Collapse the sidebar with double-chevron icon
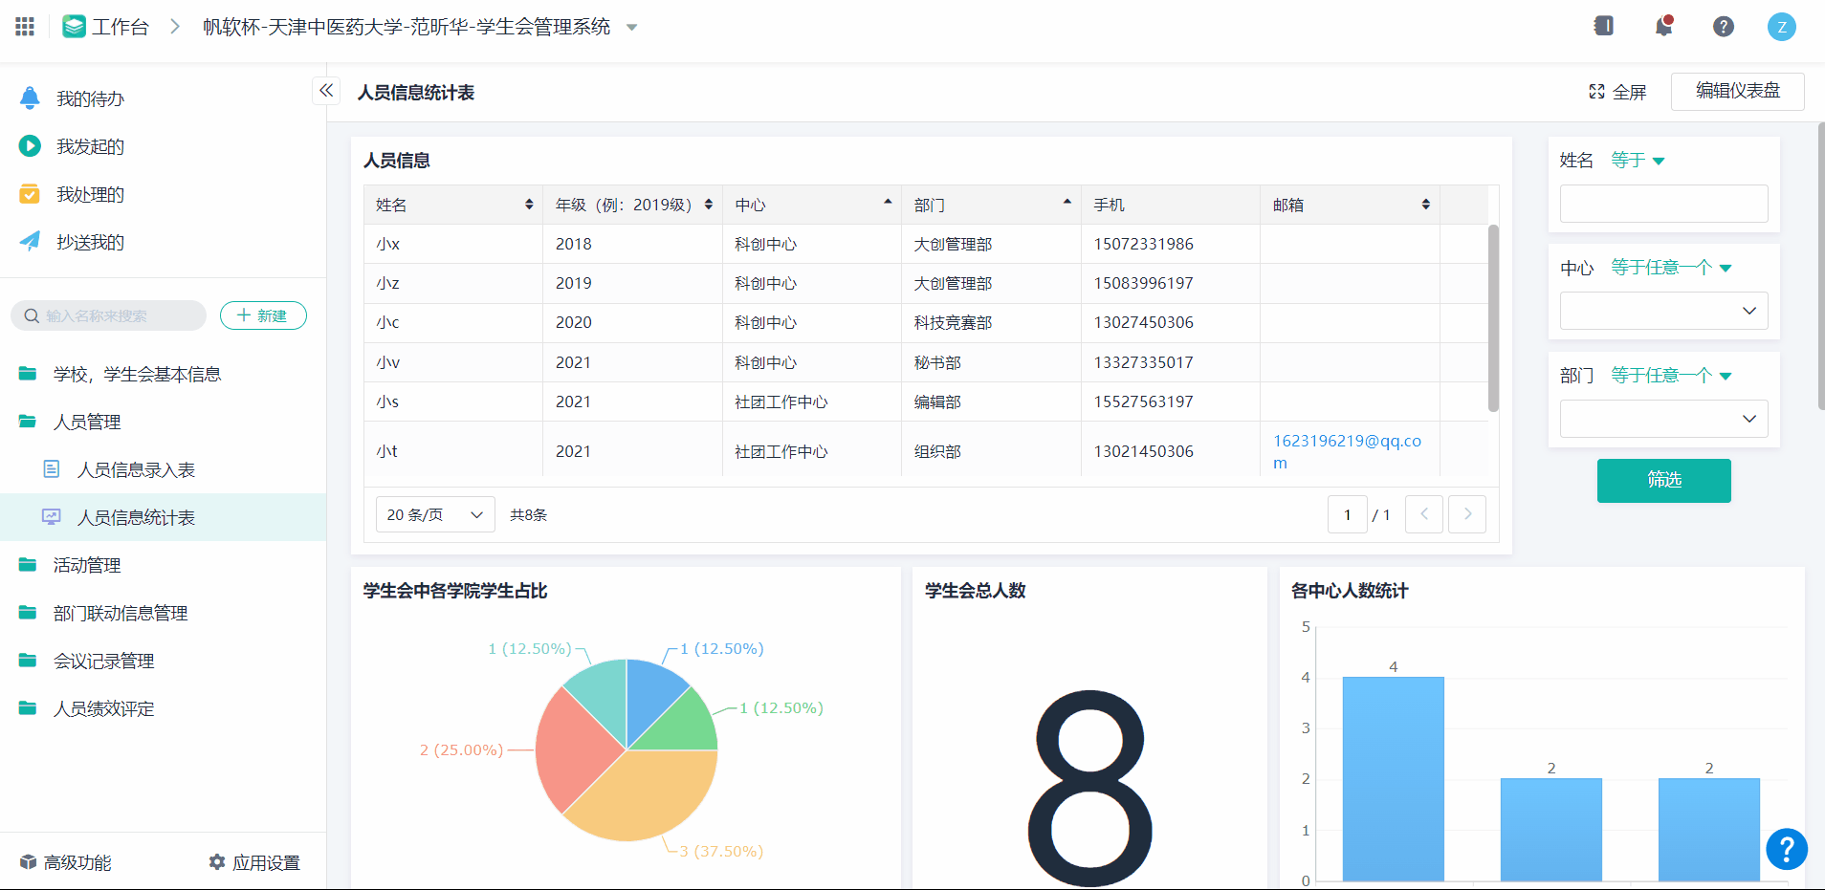1825x890 pixels. 326,91
